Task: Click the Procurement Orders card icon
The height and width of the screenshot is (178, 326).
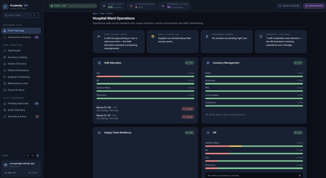Action: (x=207, y=36)
